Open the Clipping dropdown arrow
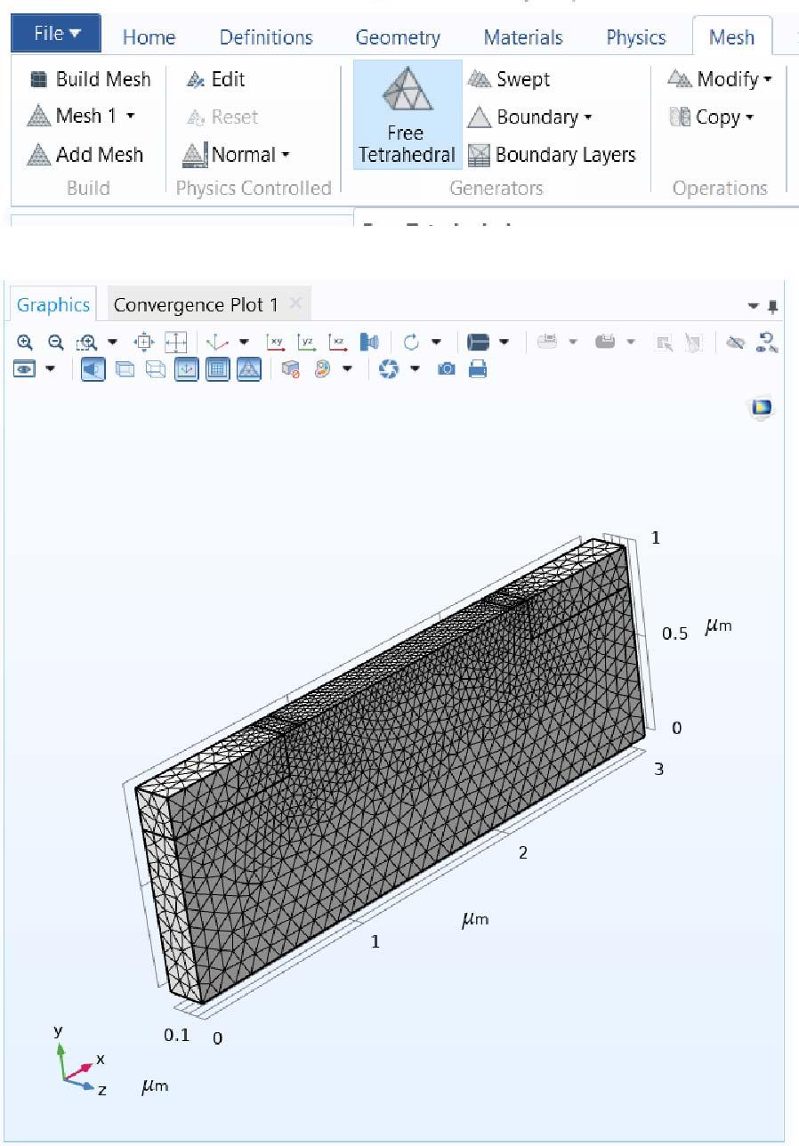The height and width of the screenshot is (1146, 799). 504,343
